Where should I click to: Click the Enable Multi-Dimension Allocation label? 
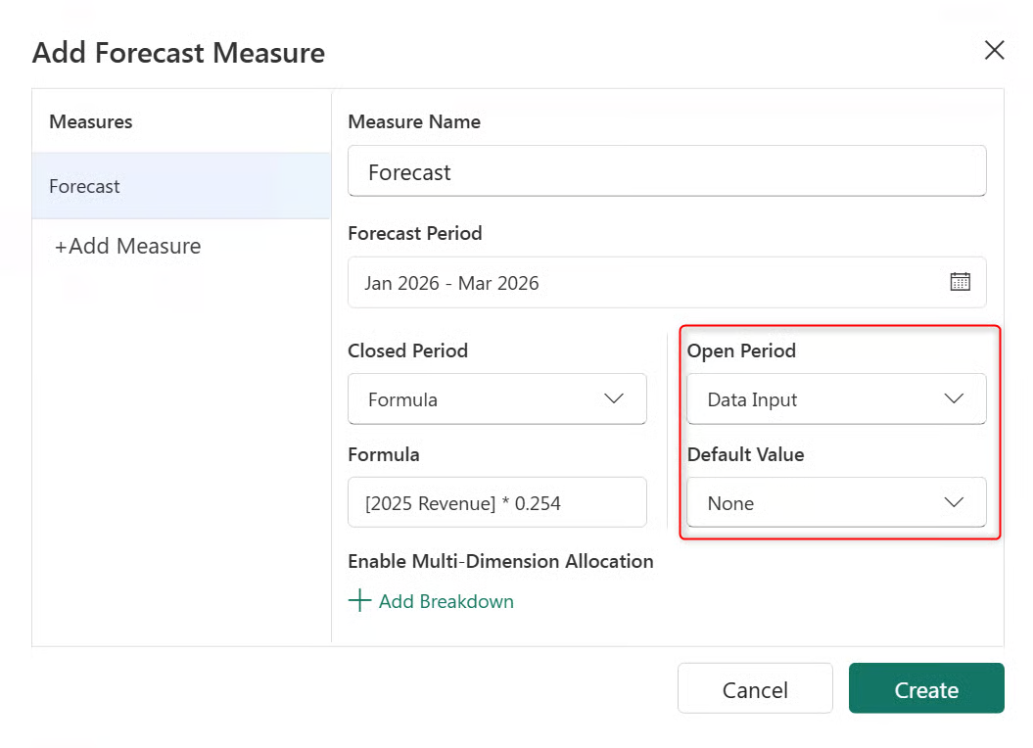click(500, 561)
